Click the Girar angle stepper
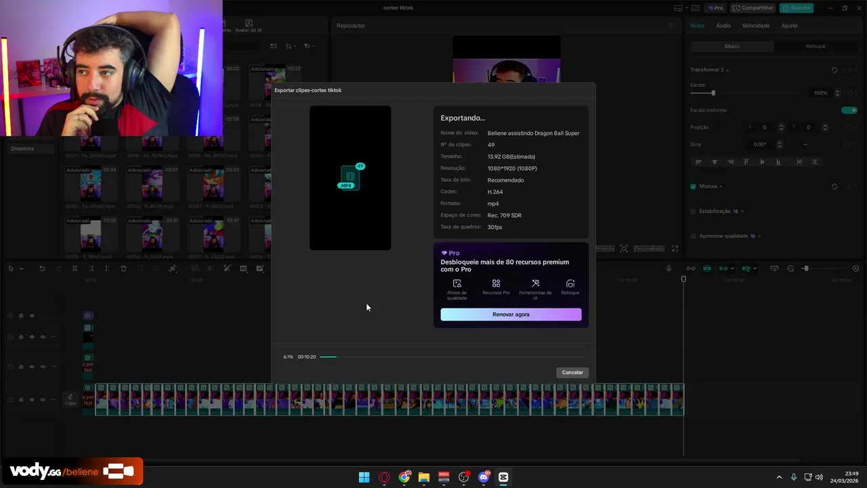Image resolution: width=867 pixels, height=488 pixels. (780, 144)
